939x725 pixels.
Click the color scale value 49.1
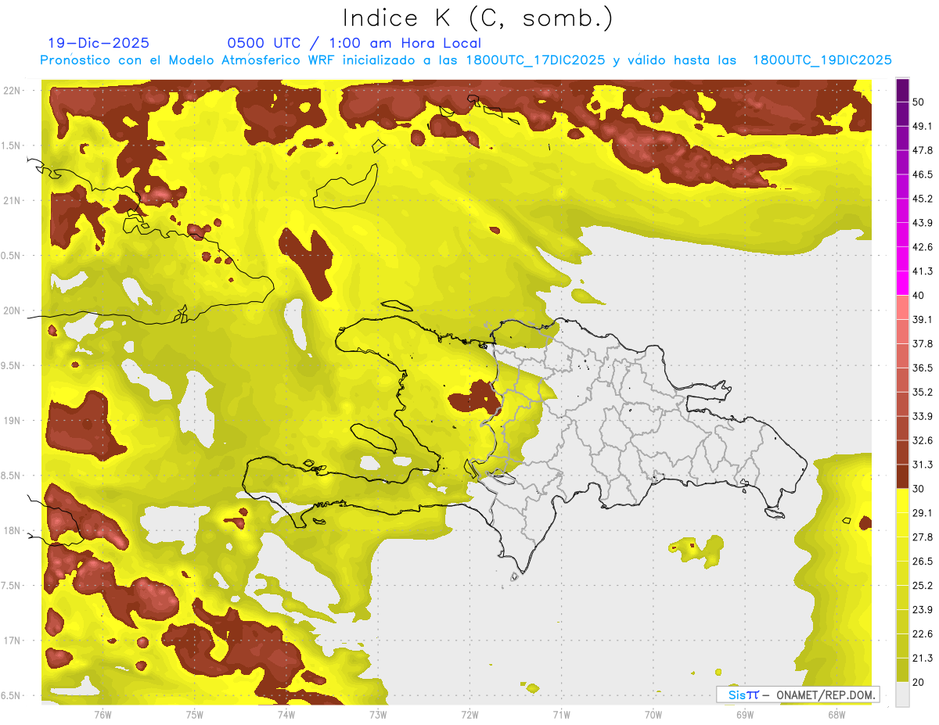click(x=922, y=126)
